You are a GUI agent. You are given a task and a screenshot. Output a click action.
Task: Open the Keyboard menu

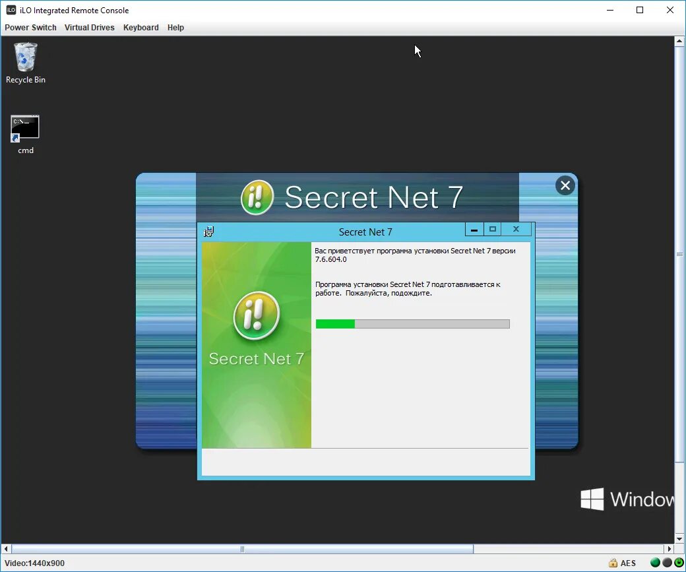141,28
